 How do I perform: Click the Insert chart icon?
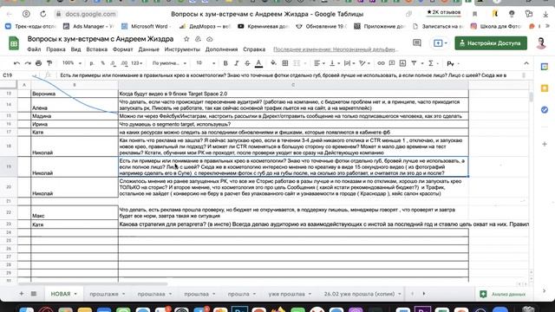402,63
